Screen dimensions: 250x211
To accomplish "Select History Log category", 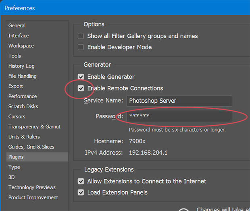I will coord(21,66).
